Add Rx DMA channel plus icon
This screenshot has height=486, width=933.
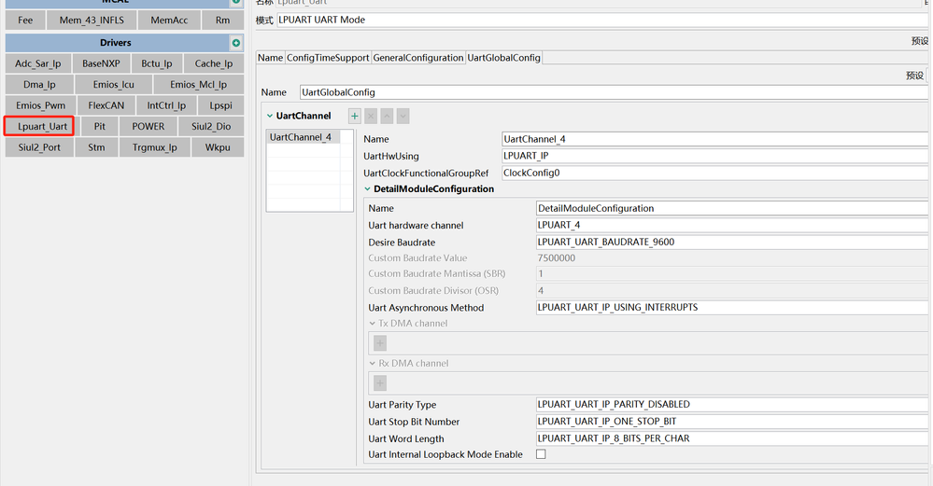click(380, 382)
